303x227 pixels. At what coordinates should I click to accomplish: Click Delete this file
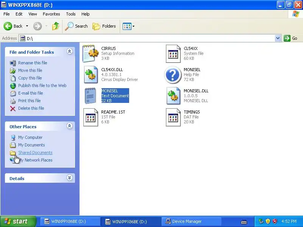pyautogui.click(x=31, y=108)
